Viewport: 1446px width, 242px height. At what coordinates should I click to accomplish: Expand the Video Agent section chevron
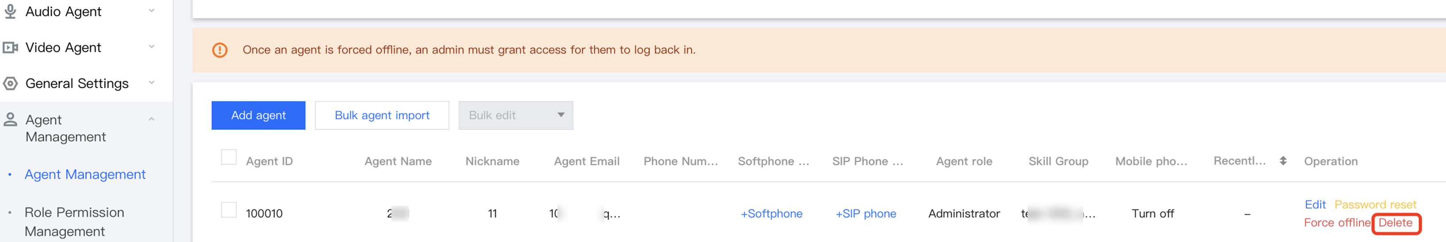point(151,46)
